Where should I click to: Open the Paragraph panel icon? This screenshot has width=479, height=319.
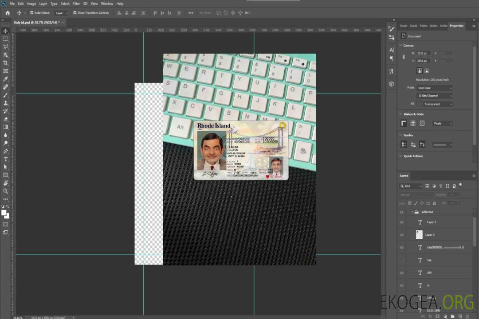pyautogui.click(x=392, y=58)
